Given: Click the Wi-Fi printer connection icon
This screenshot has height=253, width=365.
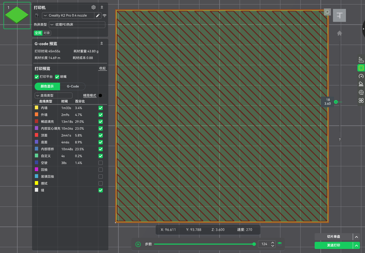Looking at the screenshot, I should pyautogui.click(x=105, y=16).
